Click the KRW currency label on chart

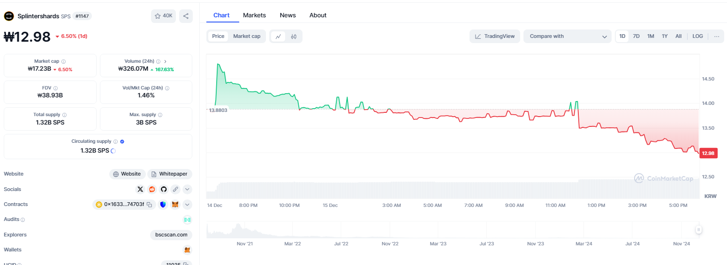pyautogui.click(x=711, y=196)
